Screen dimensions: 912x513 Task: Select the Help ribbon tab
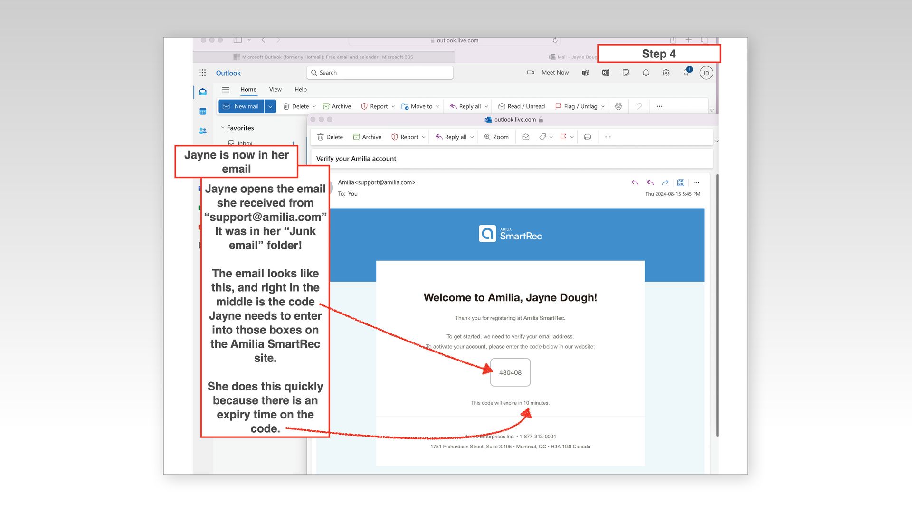tap(301, 90)
